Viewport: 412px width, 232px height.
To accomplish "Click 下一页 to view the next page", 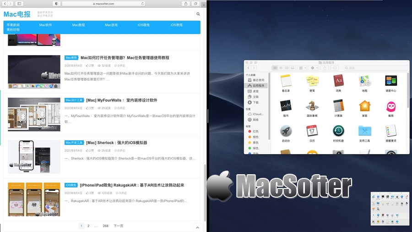I will click(118, 226).
